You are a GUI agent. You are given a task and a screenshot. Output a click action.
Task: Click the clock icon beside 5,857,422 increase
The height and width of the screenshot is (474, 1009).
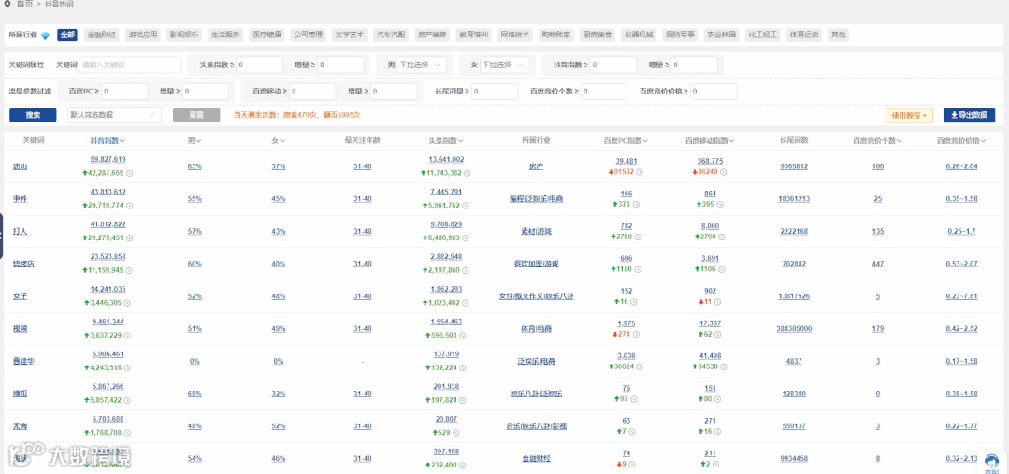coord(127,400)
